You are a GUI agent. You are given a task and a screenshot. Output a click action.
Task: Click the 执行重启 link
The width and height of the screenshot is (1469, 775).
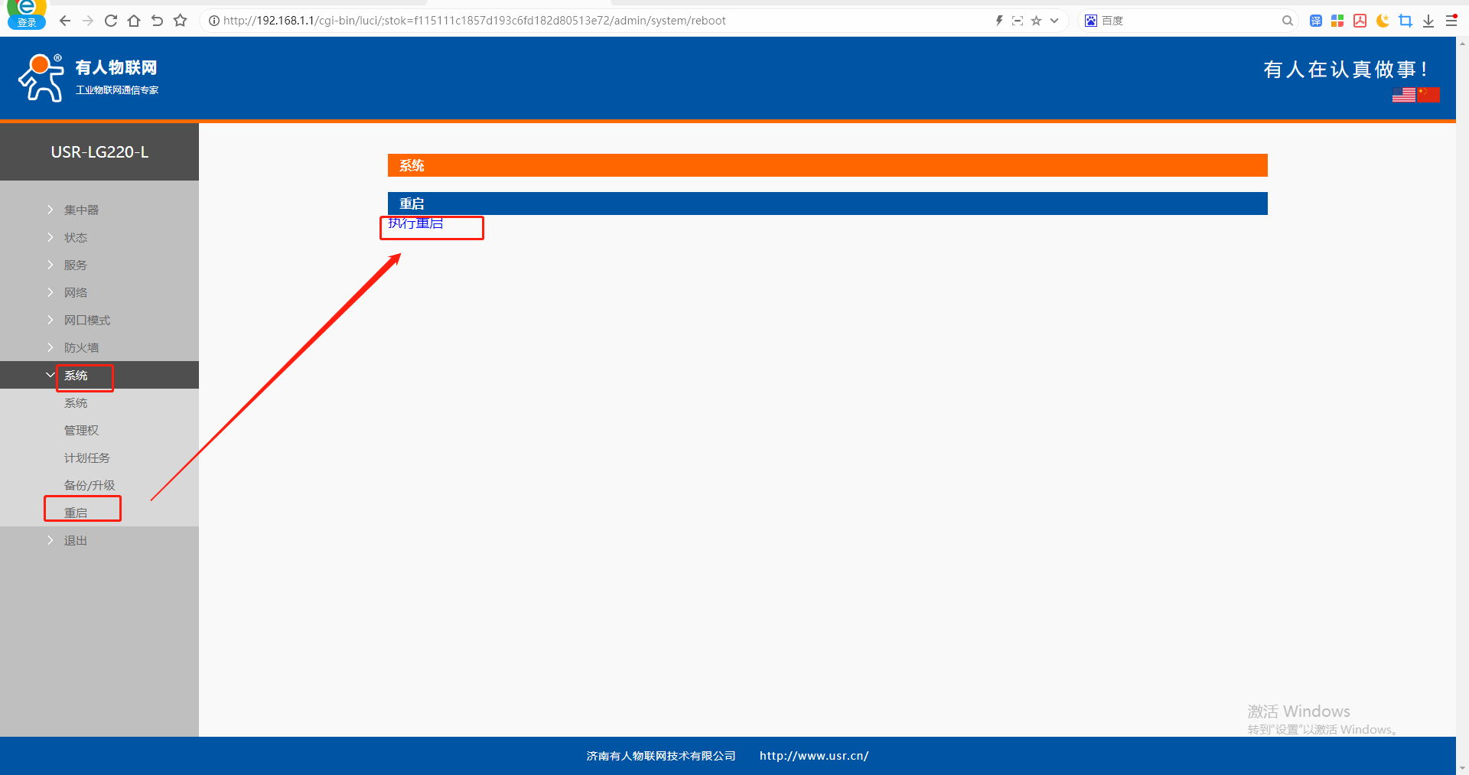point(415,223)
